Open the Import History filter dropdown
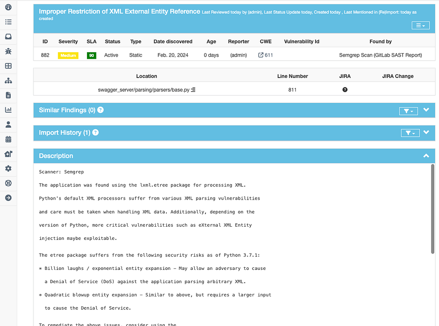Screen dimensions: 439x326 410,133
